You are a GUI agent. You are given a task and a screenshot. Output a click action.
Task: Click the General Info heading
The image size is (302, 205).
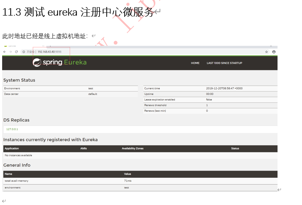17,165
